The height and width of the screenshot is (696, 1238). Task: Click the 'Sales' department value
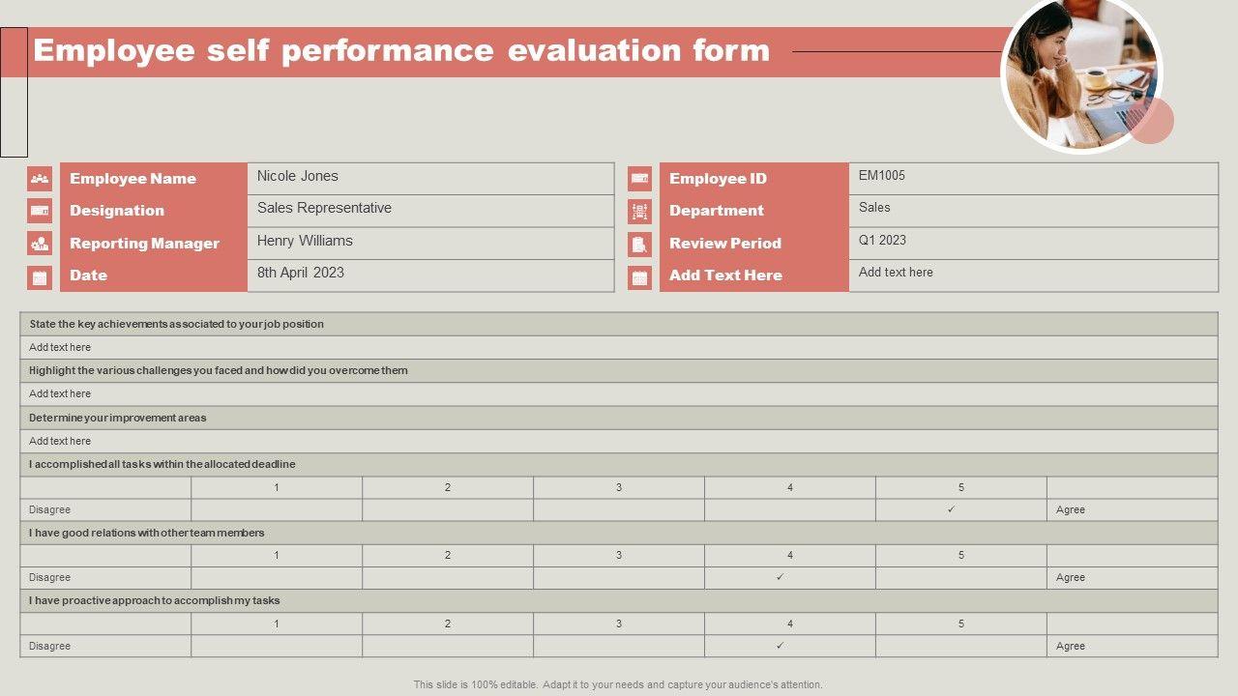(x=874, y=208)
